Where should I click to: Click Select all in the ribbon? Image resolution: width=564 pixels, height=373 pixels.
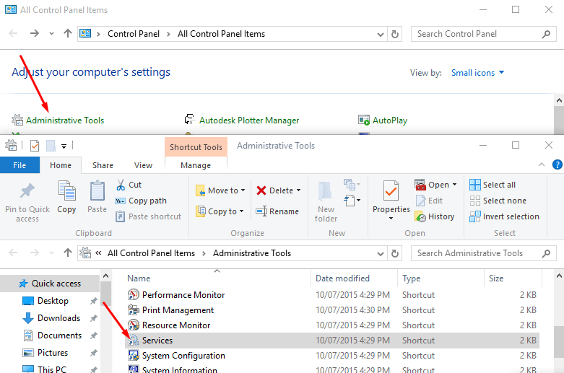point(493,185)
